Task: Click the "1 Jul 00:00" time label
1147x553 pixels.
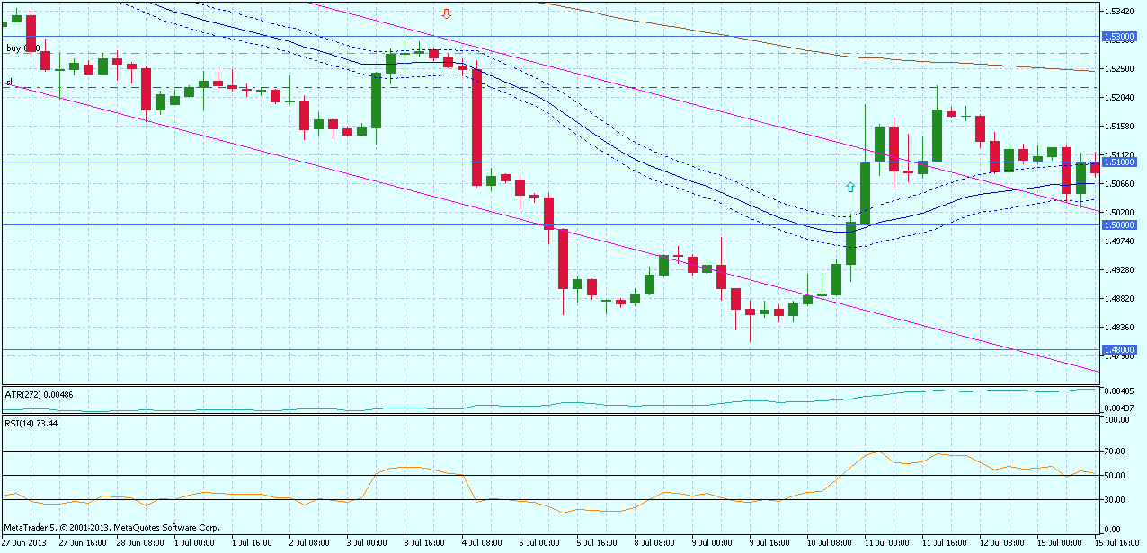Action: tap(196, 543)
